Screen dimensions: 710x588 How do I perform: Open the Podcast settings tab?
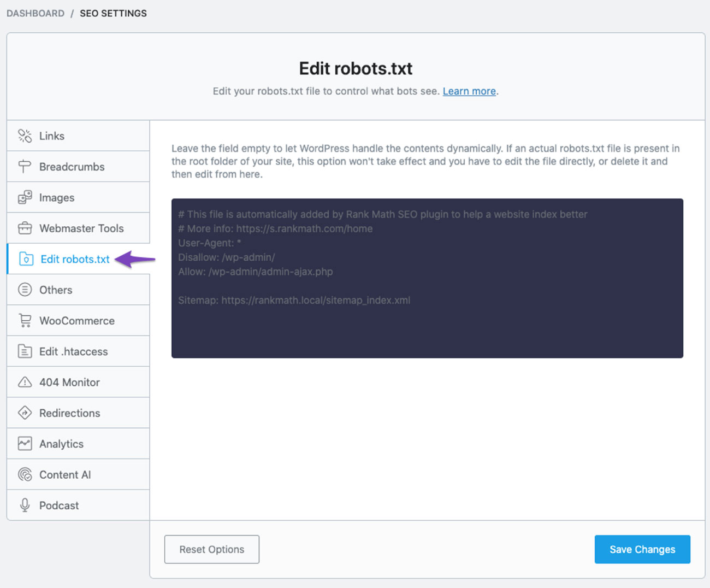coord(78,505)
